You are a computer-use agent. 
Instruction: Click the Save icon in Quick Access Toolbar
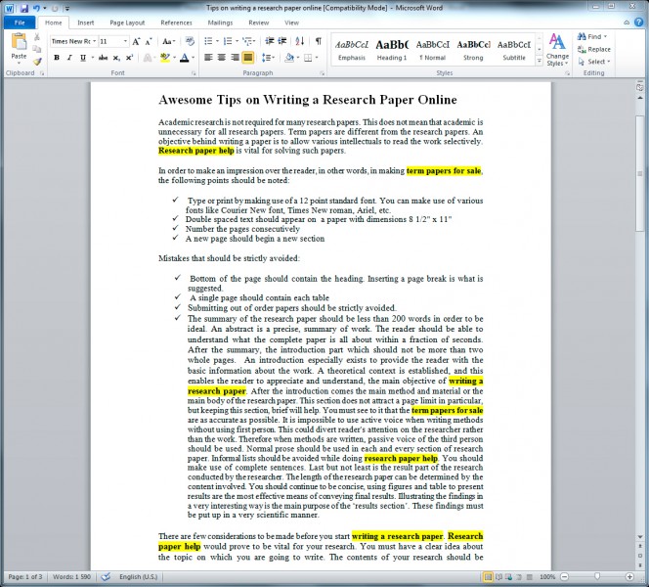(x=24, y=8)
